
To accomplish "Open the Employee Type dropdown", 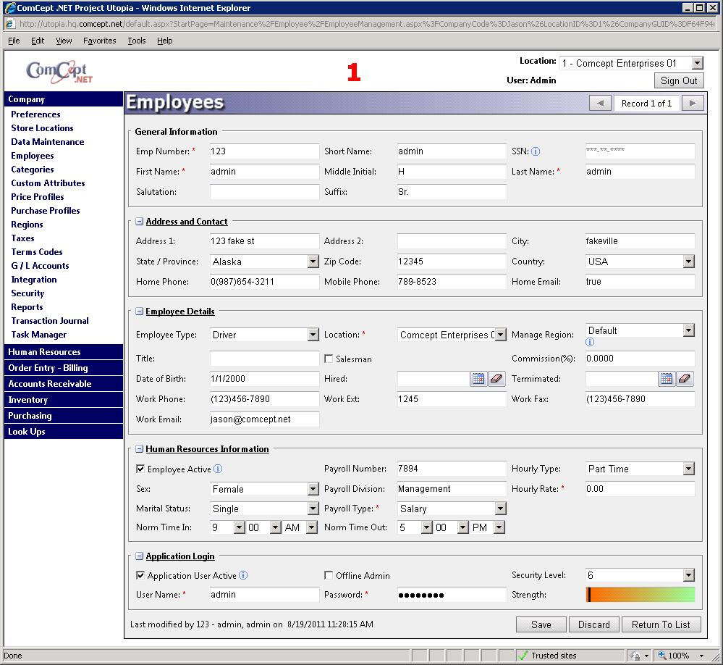I will [x=313, y=335].
